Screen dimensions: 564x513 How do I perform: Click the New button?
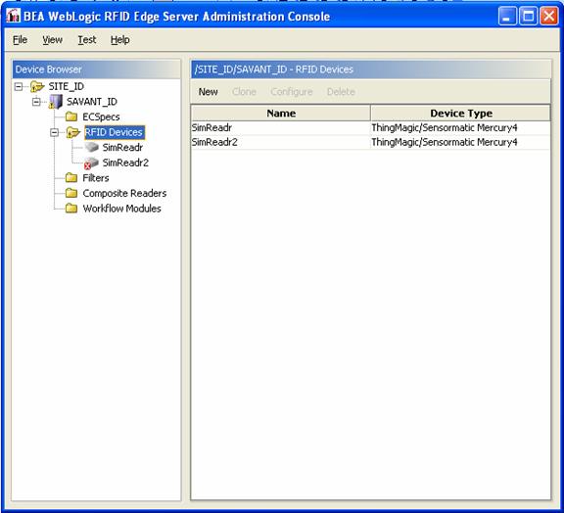pos(208,92)
